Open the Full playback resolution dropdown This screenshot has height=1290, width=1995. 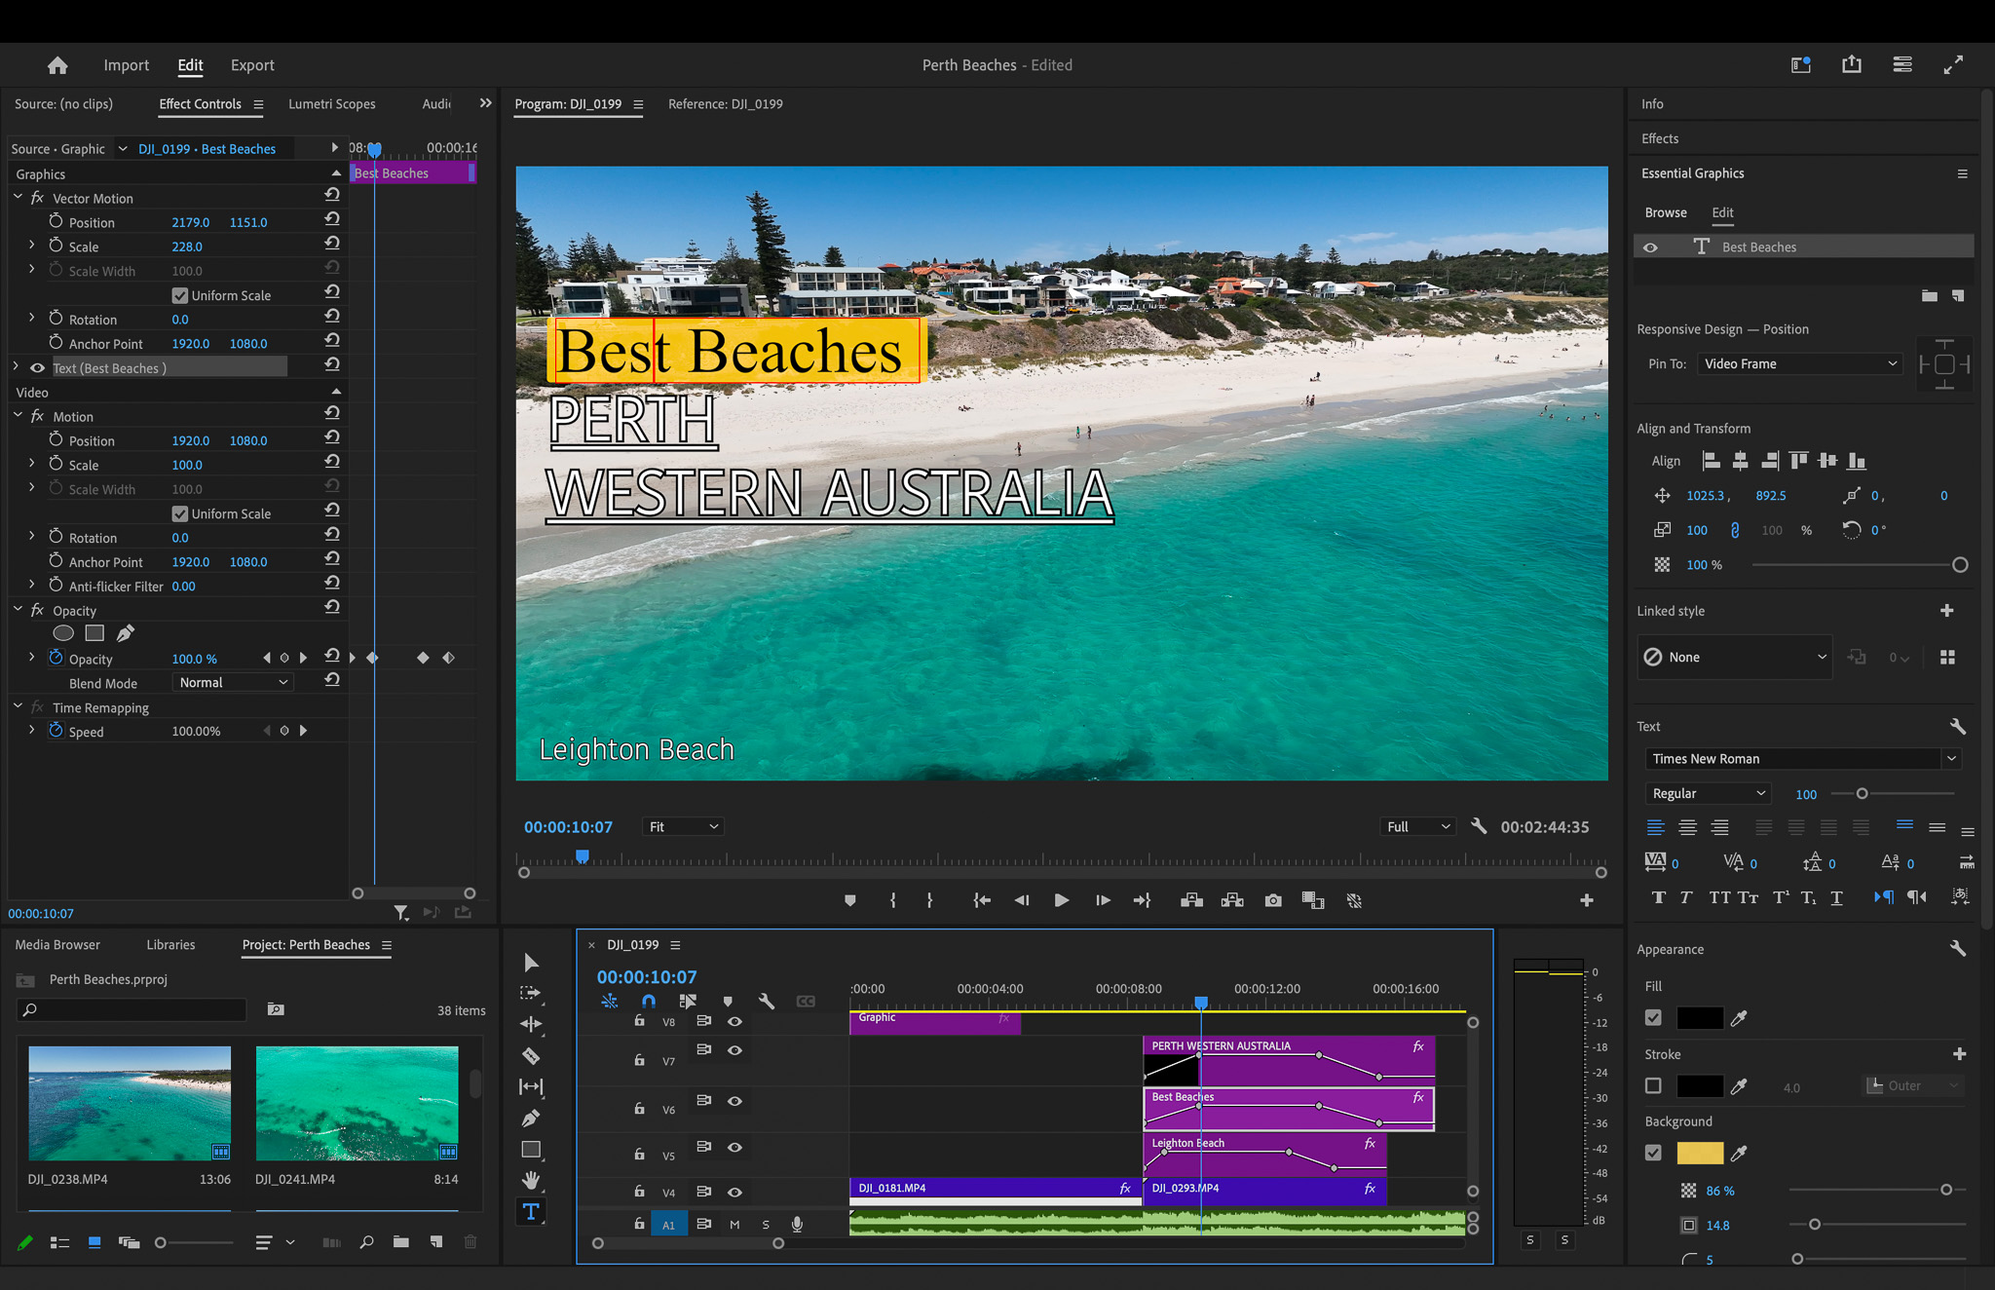1418,826
